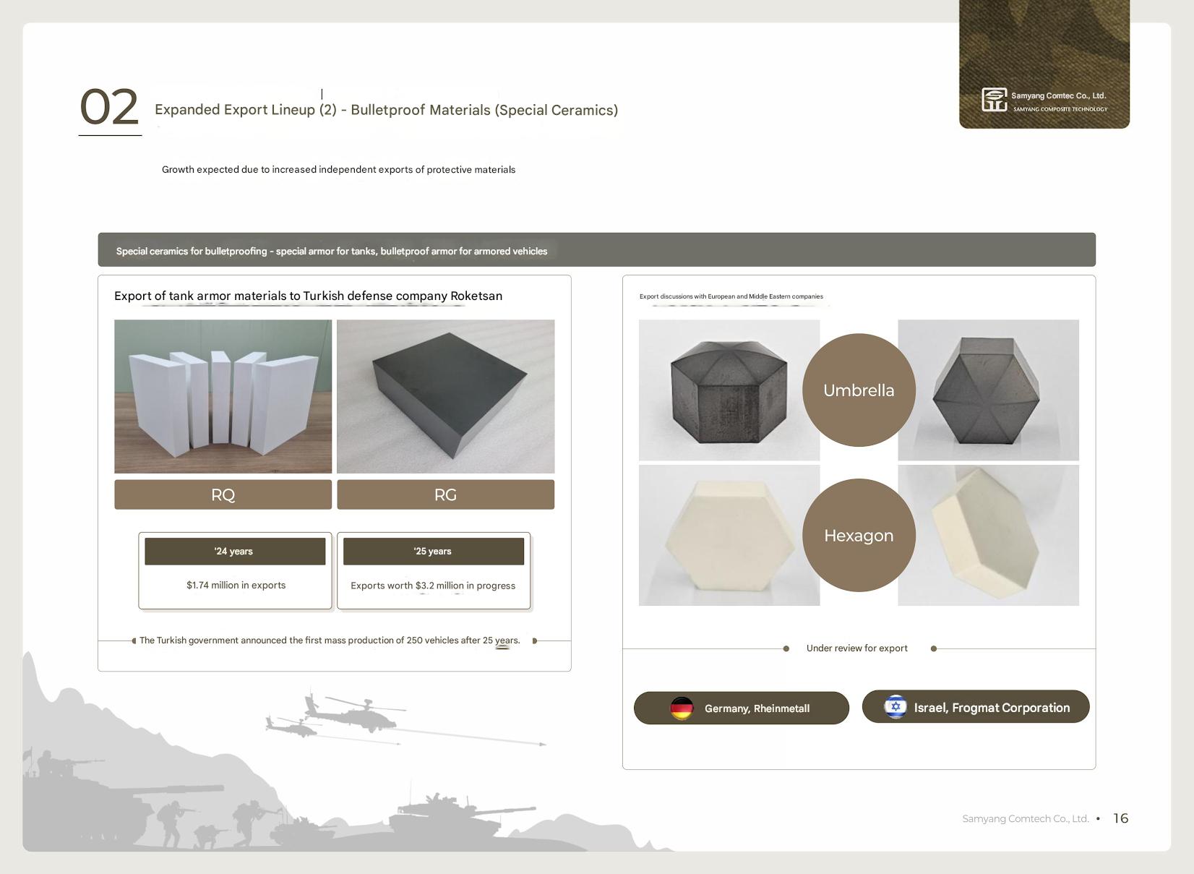
Task: Select the Israel, Frogmat Corporation pill
Action: (976, 707)
